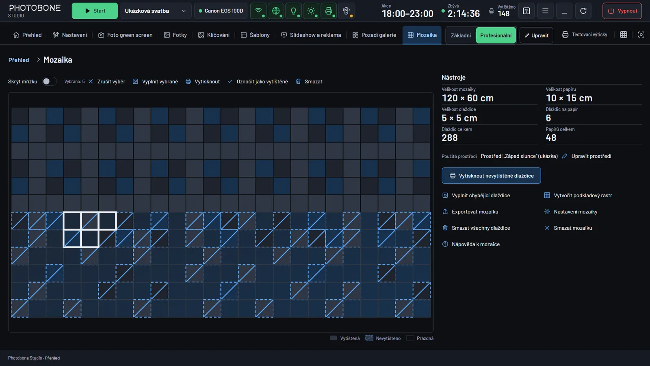Image resolution: width=650 pixels, height=366 pixels.
Task: Click the Přehled breadcrumb link
Action: tap(19, 60)
